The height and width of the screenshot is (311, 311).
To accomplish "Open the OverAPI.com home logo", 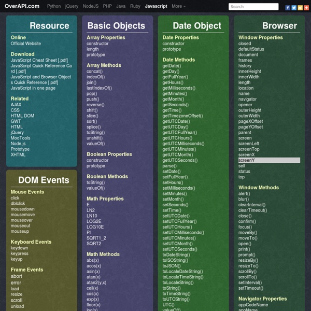I will point(22,6).
